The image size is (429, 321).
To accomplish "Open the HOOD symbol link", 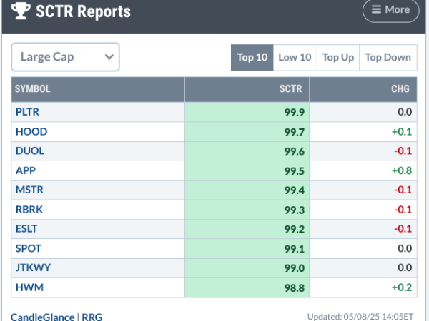I will 31,132.
